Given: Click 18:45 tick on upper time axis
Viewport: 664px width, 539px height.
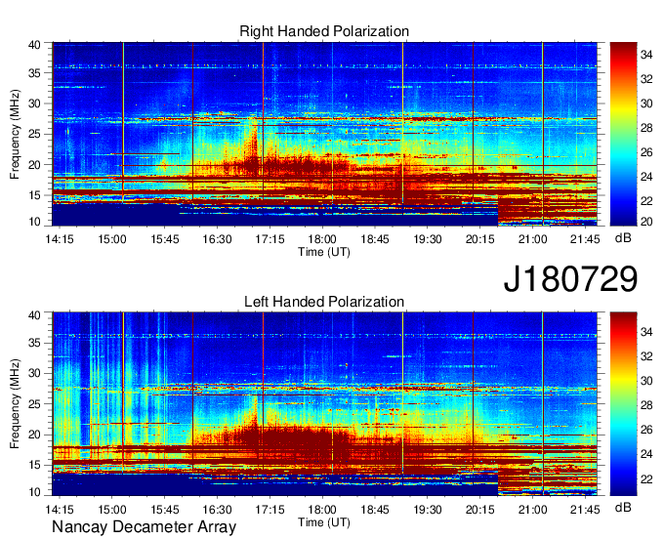Looking at the screenshot, I should pos(375,239).
